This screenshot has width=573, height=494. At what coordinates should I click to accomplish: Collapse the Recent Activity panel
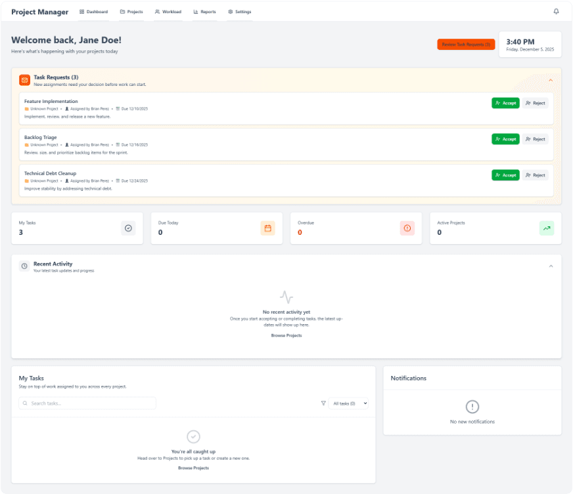pyautogui.click(x=551, y=266)
